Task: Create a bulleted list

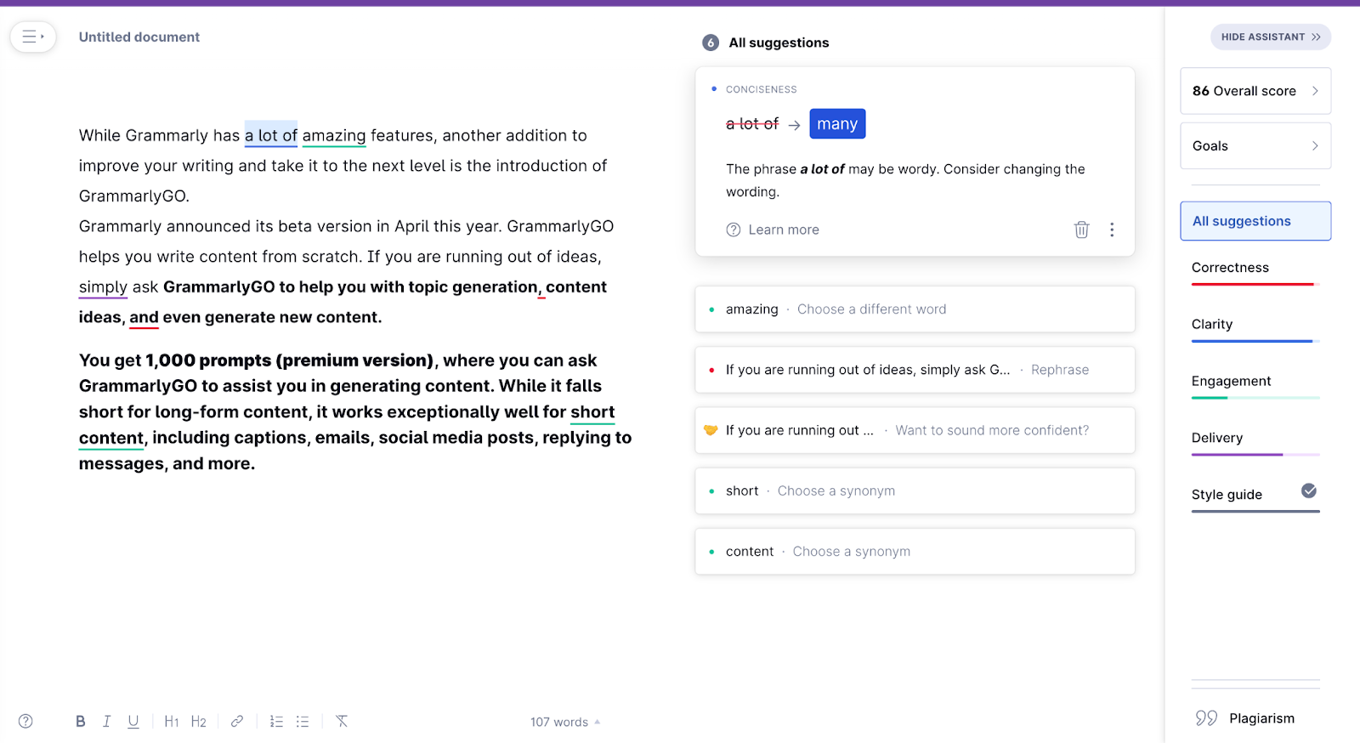Action: (x=303, y=721)
